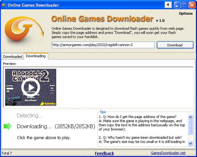
Task: Click tip question 'How do I get the page address'
Action: click(138, 117)
